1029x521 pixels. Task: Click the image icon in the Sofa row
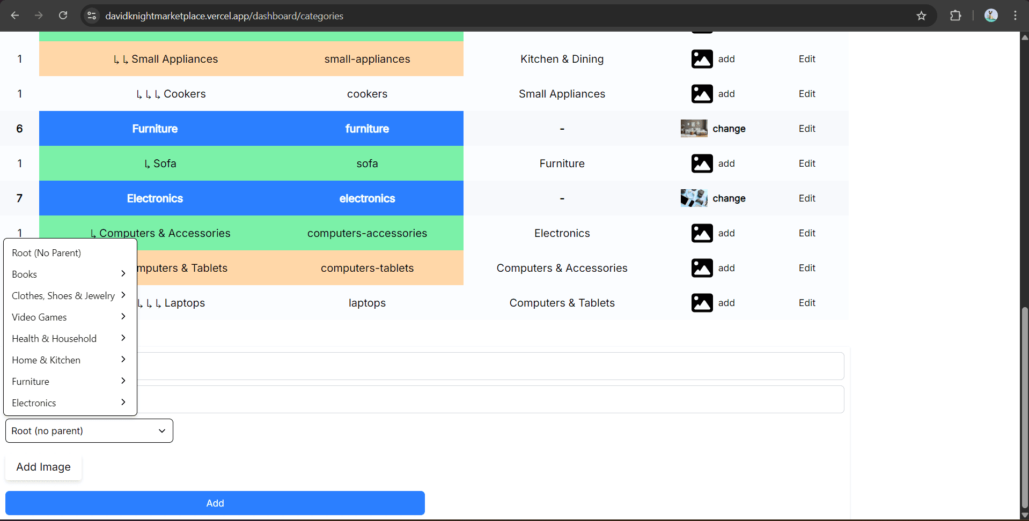coord(702,163)
